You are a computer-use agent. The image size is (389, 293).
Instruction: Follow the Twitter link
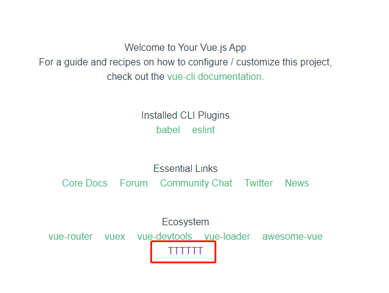(x=259, y=183)
